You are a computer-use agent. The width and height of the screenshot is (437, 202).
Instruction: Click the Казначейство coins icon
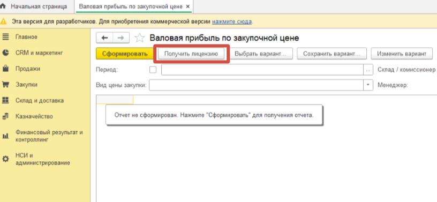[x=5, y=116]
